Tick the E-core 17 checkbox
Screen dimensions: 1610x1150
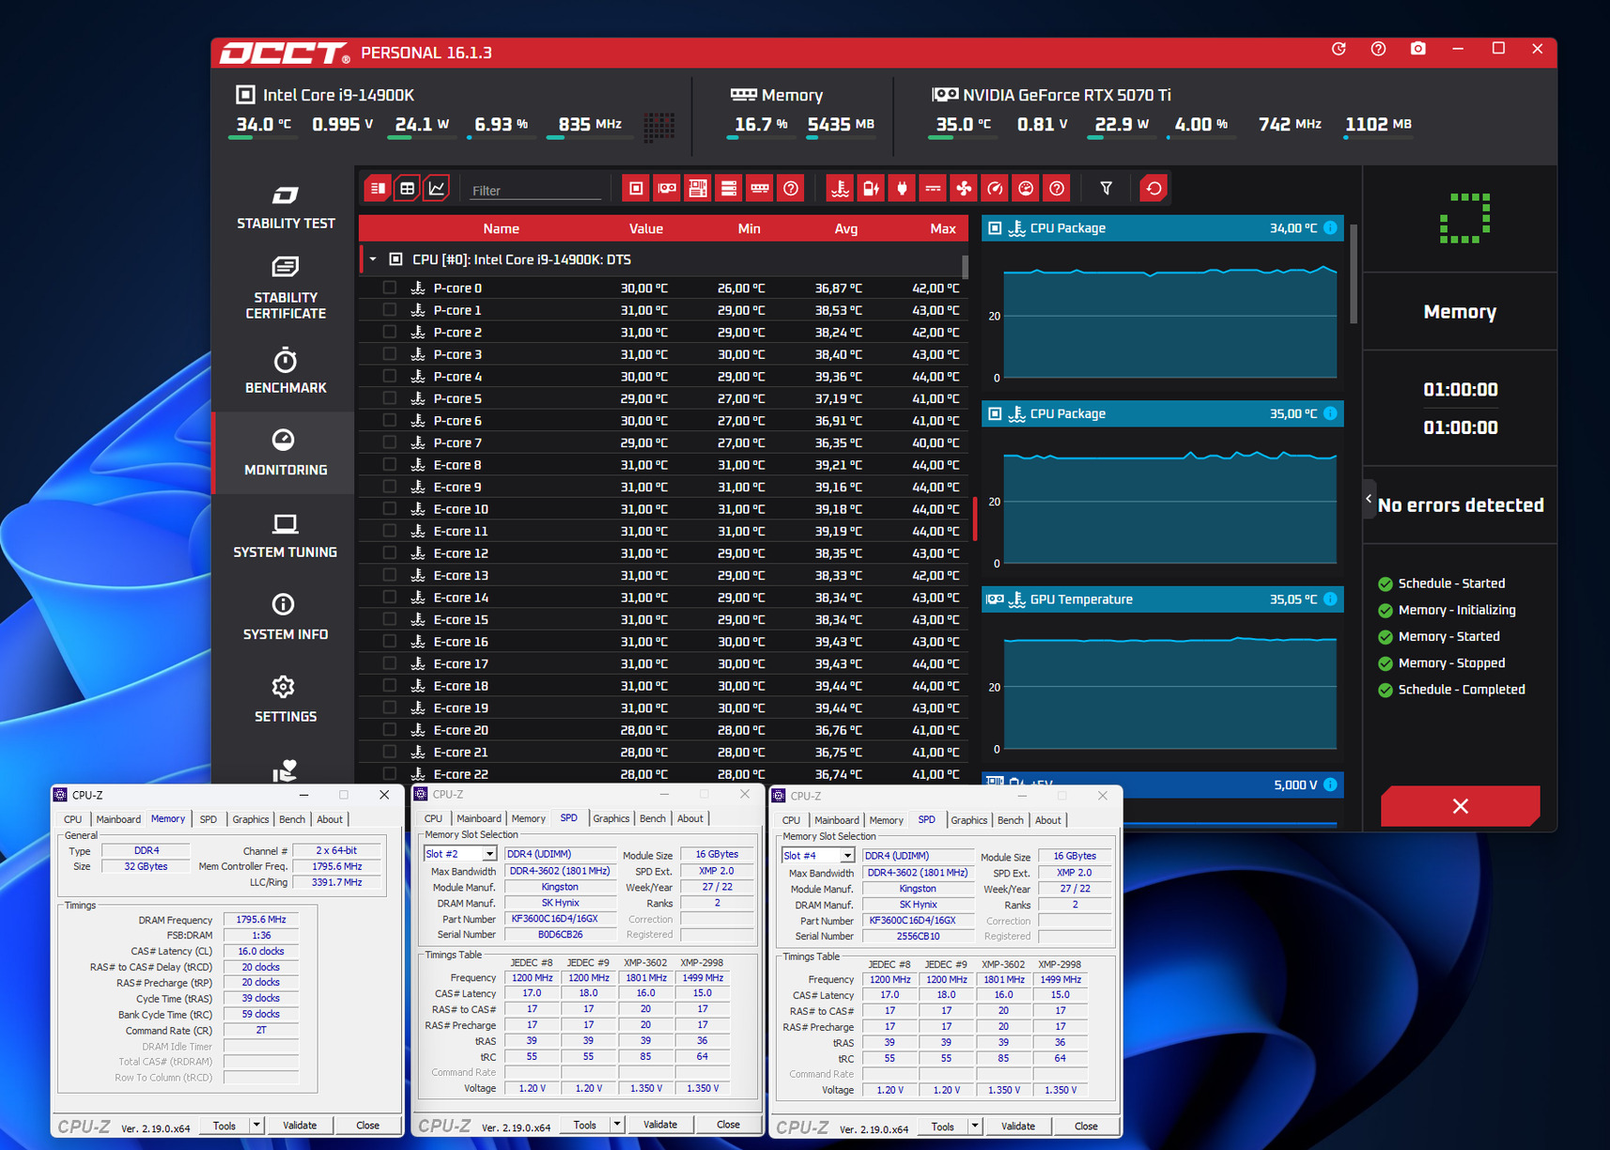tap(390, 663)
